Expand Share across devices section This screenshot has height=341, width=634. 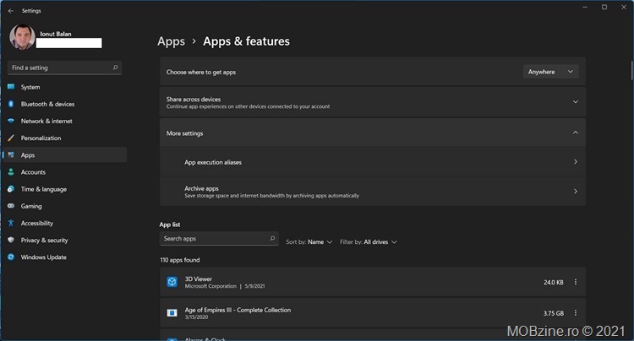click(373, 102)
